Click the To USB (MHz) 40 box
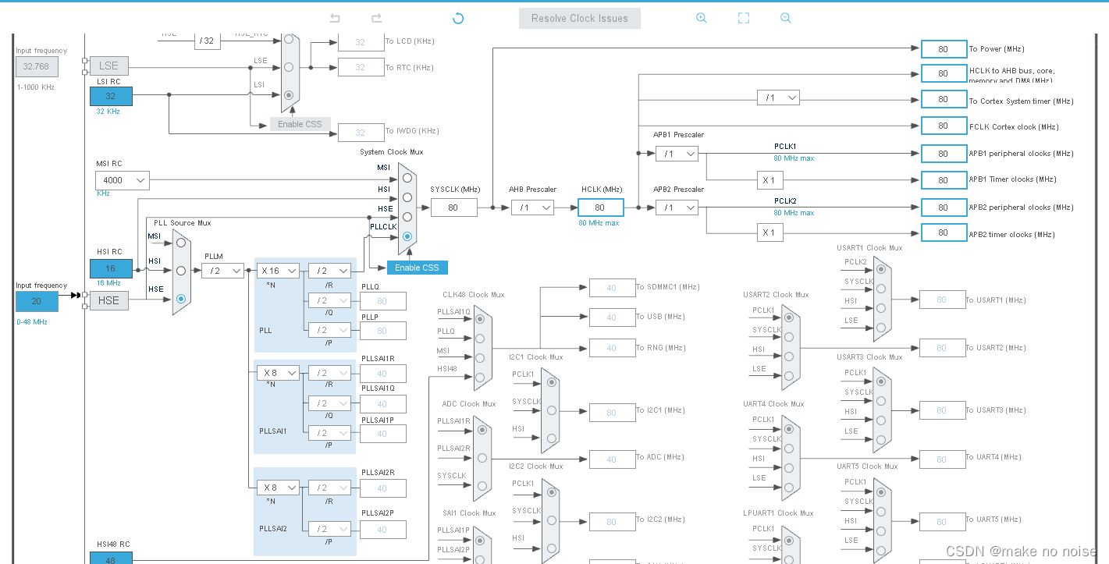Image resolution: width=1109 pixels, height=564 pixels. [x=612, y=317]
